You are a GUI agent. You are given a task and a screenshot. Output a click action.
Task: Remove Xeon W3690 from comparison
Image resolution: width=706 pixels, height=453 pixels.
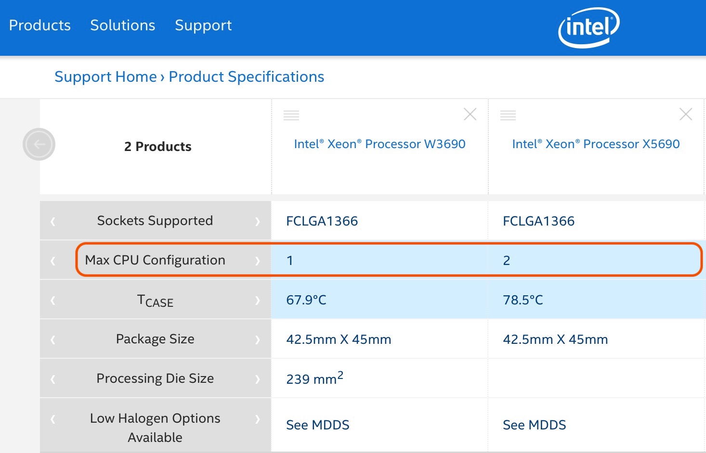point(470,114)
